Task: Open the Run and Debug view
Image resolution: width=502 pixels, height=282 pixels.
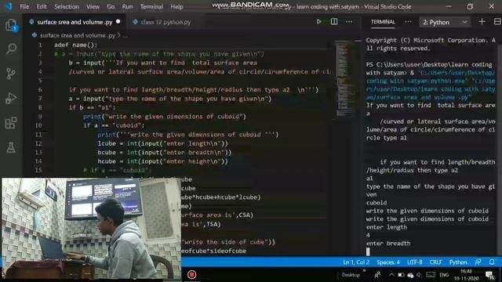Action: (x=11, y=98)
